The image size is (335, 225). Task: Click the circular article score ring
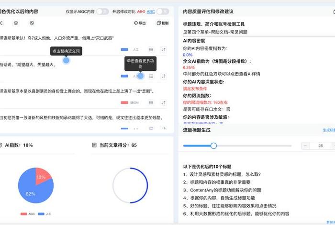coord(130,185)
